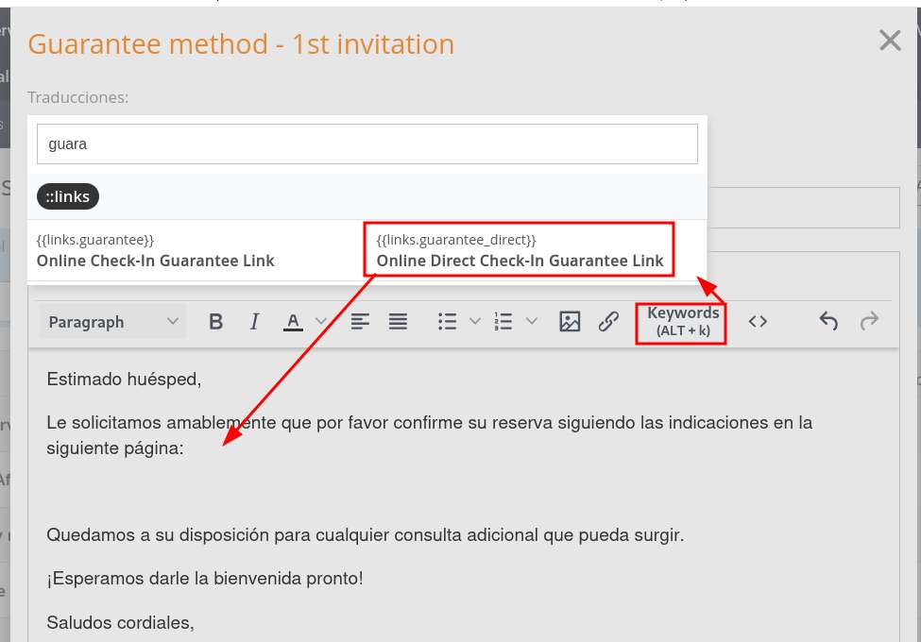921x642 pixels.
Task: Toggle bold formatting in the editor toolbar
Action: (x=215, y=322)
